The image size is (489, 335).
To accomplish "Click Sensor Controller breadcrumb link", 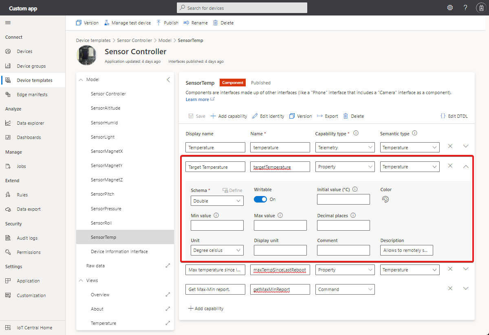I will coord(134,40).
